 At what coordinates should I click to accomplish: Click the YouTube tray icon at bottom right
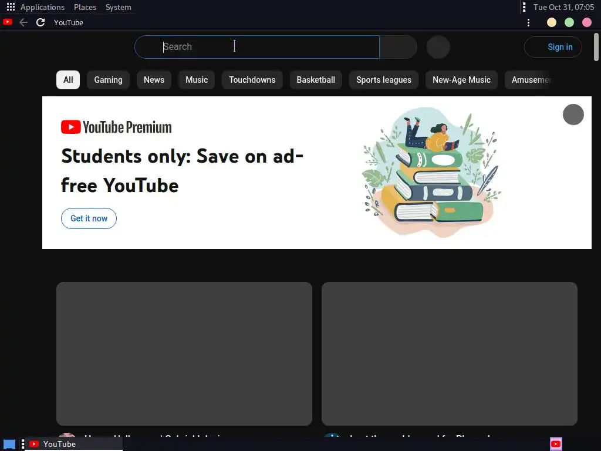click(556, 444)
